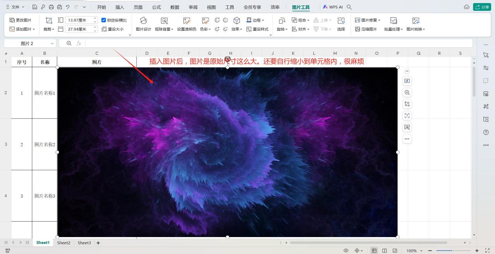Image resolution: width=495 pixels, height=254 pixels.
Task: Click the stepper arrows of the 13.97厘米 height field
Action: 95,20
